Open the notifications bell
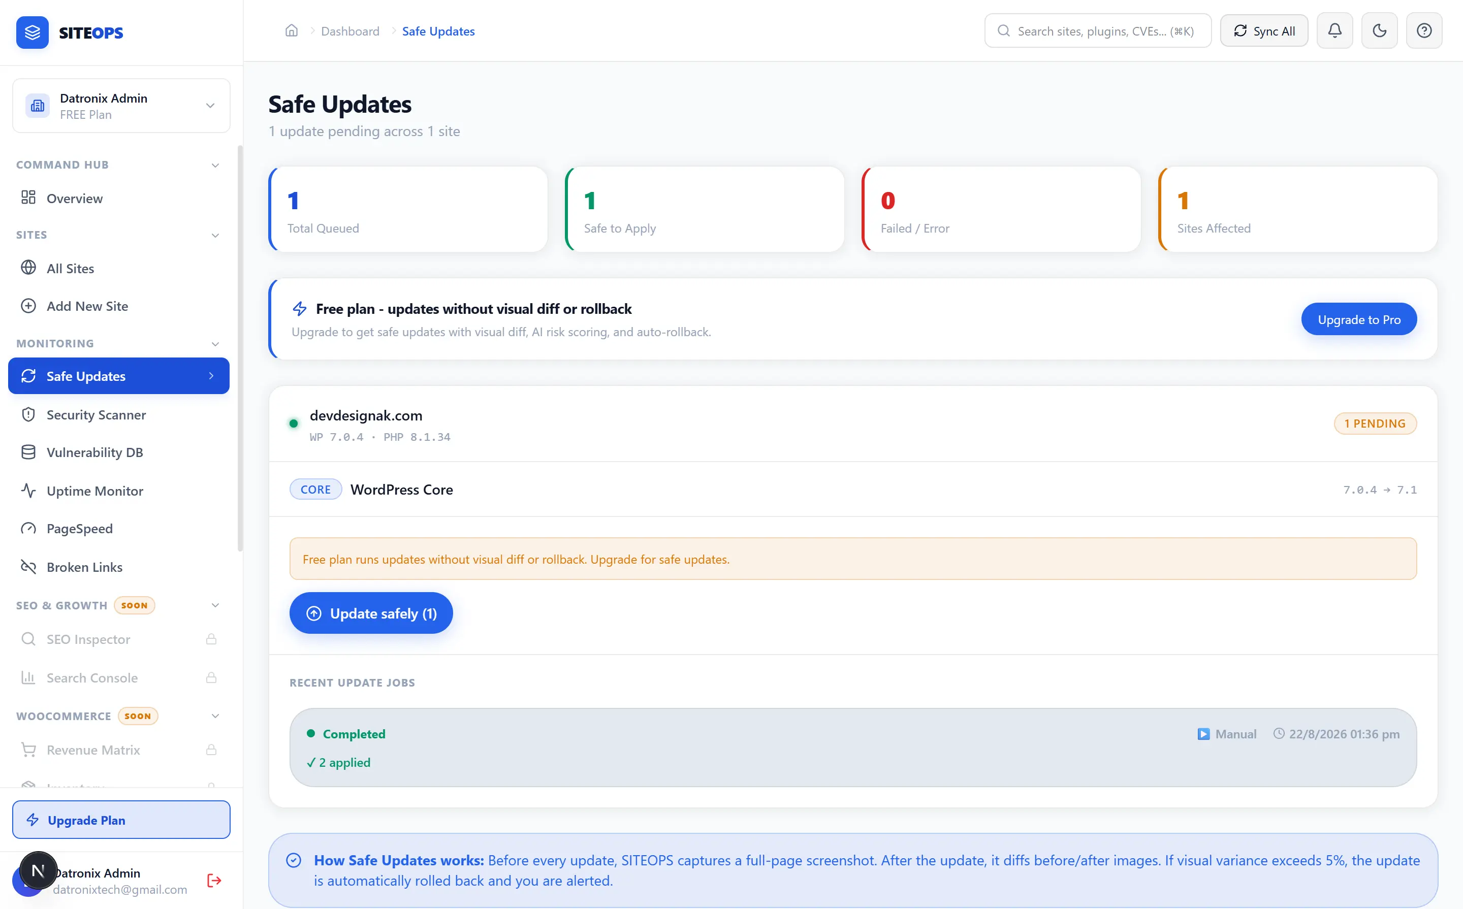The height and width of the screenshot is (909, 1463). pos(1334,30)
